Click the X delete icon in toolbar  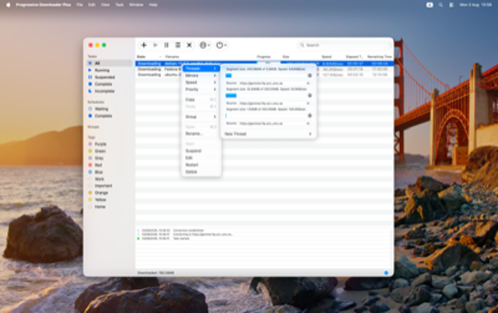click(x=189, y=45)
